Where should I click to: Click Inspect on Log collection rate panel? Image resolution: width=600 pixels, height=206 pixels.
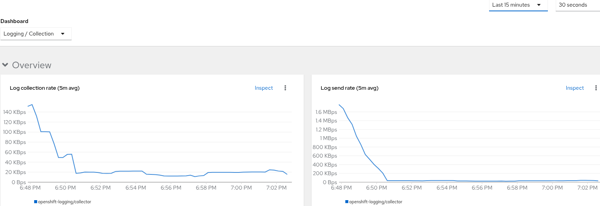[263, 88]
